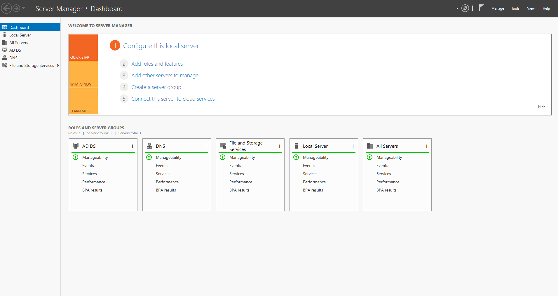Open Local Server tile title

315,146
